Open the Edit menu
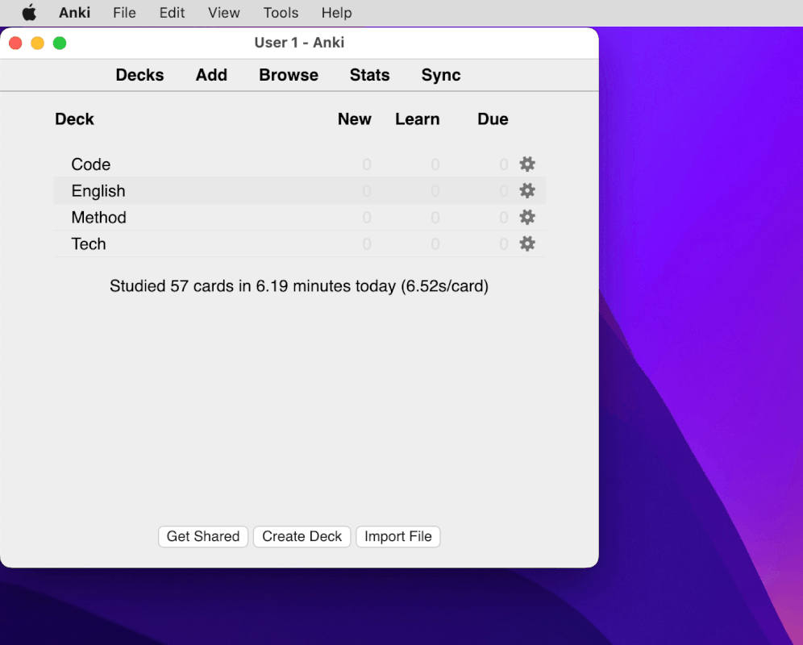Viewport: 803px width, 645px height. pyautogui.click(x=172, y=12)
